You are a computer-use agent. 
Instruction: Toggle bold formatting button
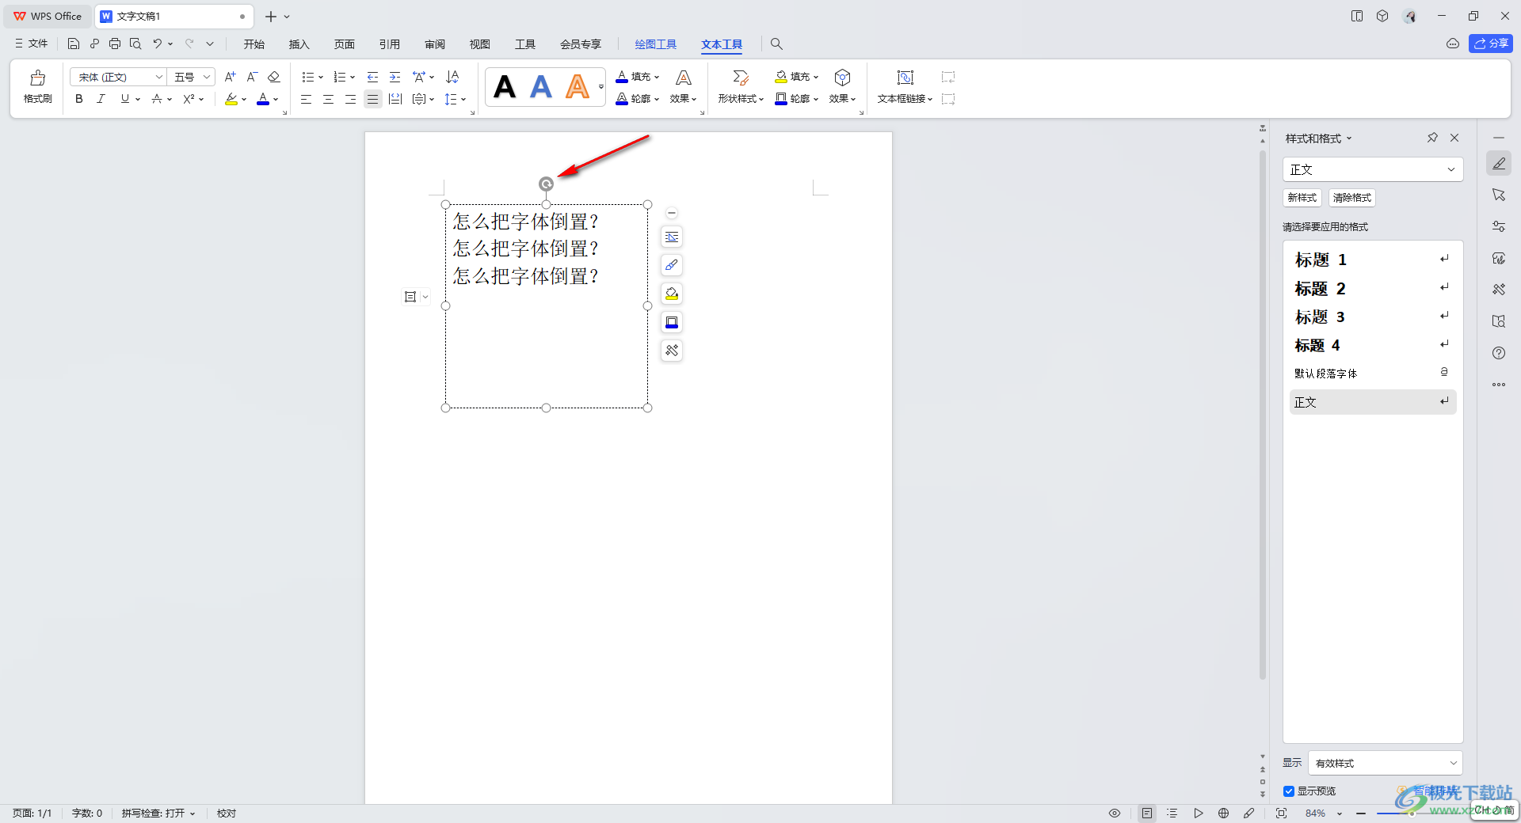pos(78,99)
